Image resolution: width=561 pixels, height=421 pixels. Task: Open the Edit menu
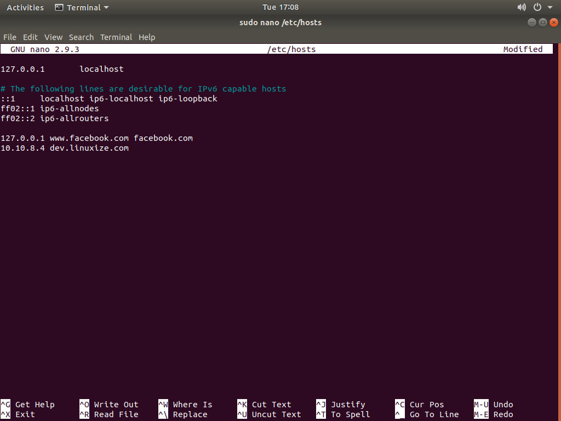pyautogui.click(x=30, y=37)
